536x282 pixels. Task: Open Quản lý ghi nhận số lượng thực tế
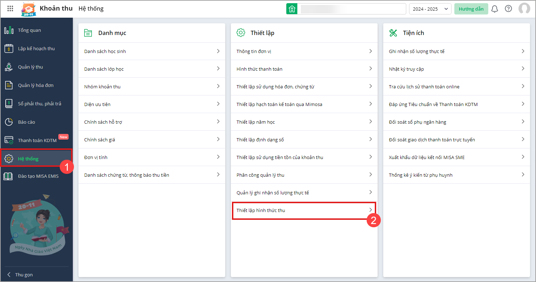[x=304, y=193]
